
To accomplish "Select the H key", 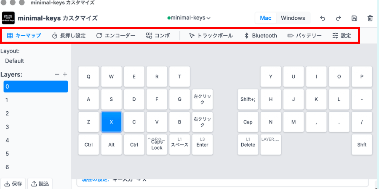I will pyautogui.click(x=271, y=99).
